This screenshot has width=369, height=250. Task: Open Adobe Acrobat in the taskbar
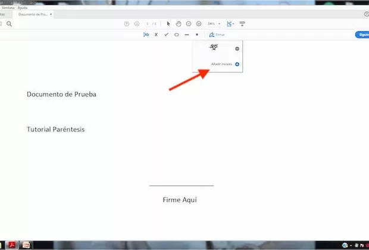pyautogui.click(x=12, y=245)
